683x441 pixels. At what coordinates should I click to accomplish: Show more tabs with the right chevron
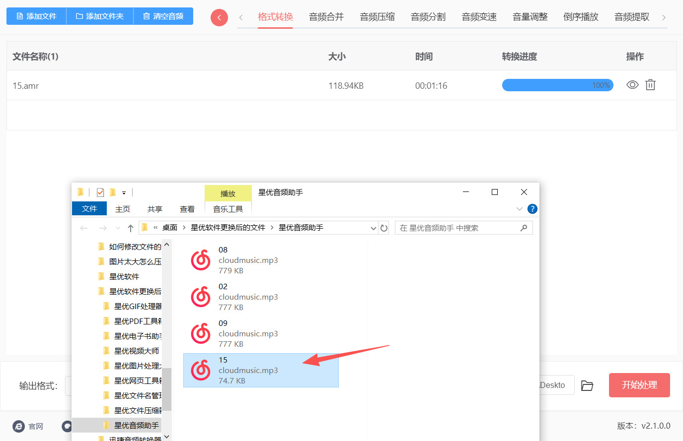[664, 17]
